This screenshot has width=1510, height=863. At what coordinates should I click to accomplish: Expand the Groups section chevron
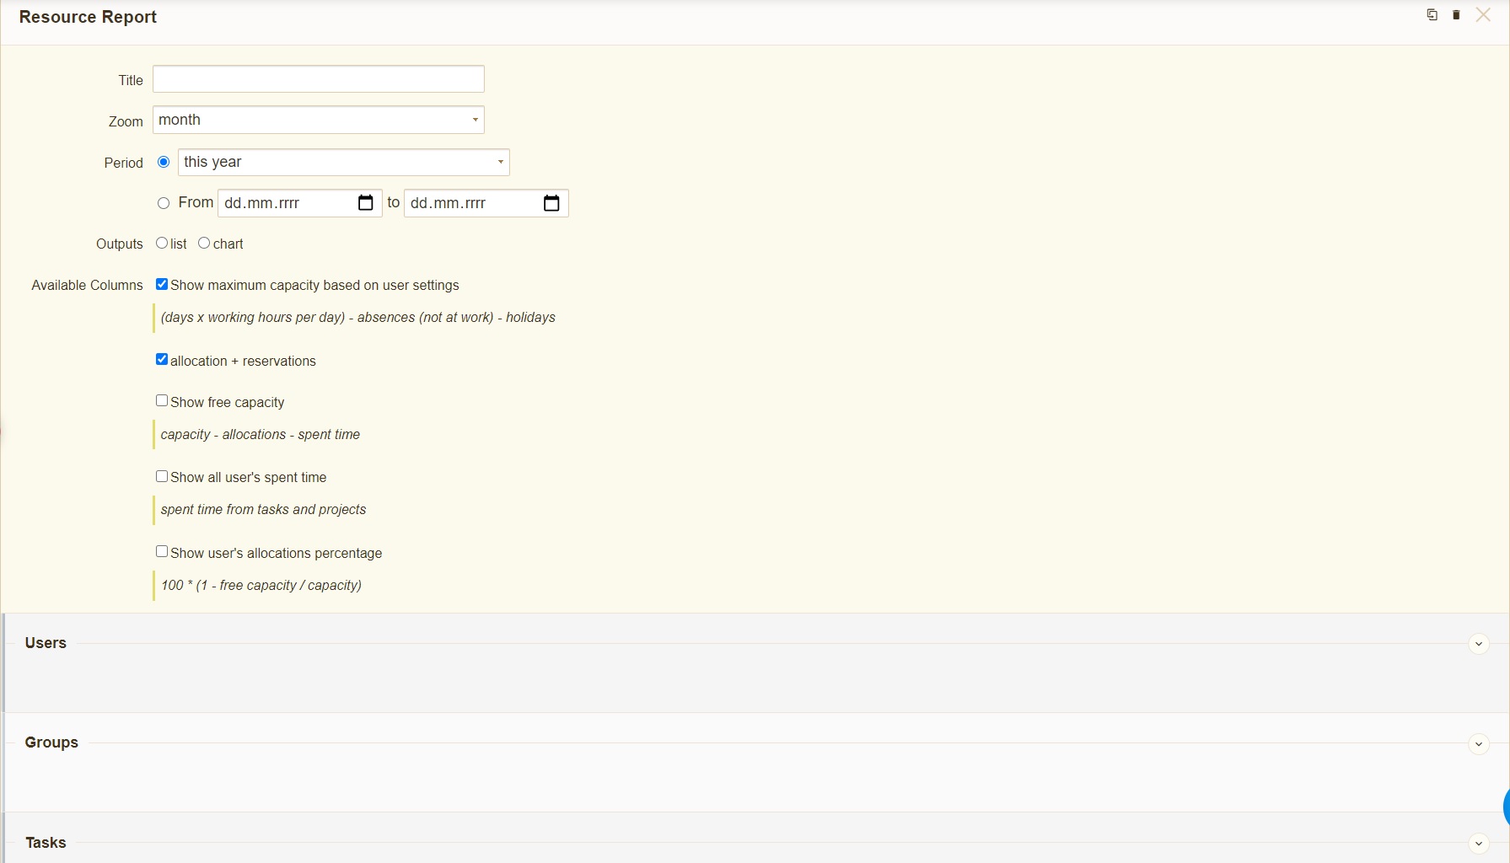tap(1479, 744)
